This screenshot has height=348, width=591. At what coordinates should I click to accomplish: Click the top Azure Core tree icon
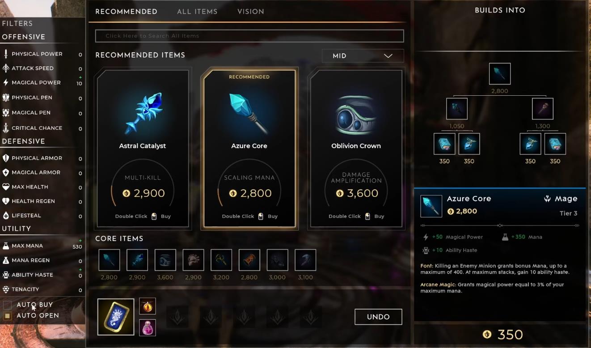pos(500,74)
